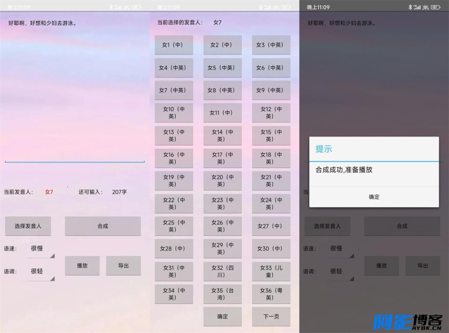
Task: Choose voice 女13（中英）
Action: (174, 135)
